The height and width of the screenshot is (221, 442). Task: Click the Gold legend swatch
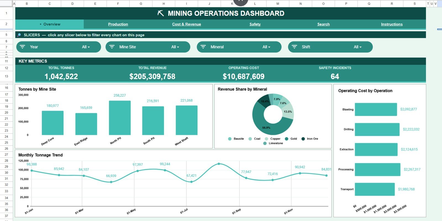click(287, 139)
